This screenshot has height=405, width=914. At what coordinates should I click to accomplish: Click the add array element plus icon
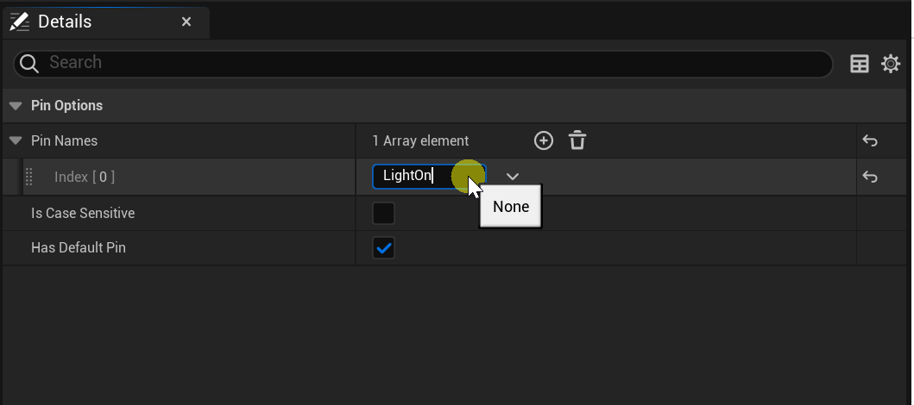(544, 140)
